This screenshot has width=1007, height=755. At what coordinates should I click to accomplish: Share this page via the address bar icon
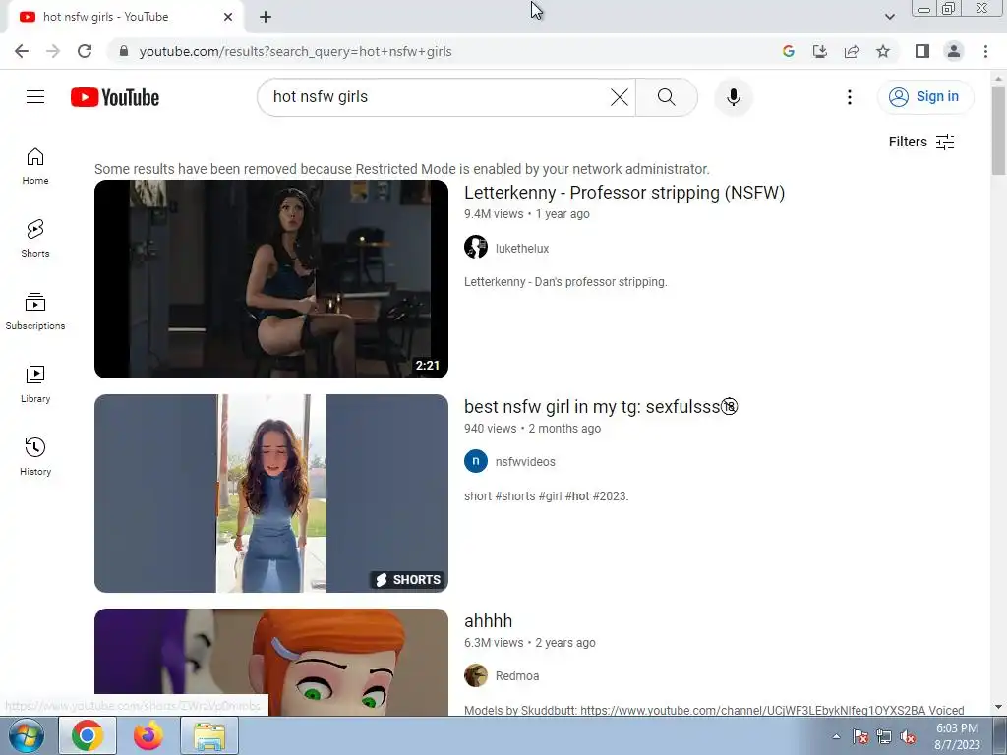852,51
